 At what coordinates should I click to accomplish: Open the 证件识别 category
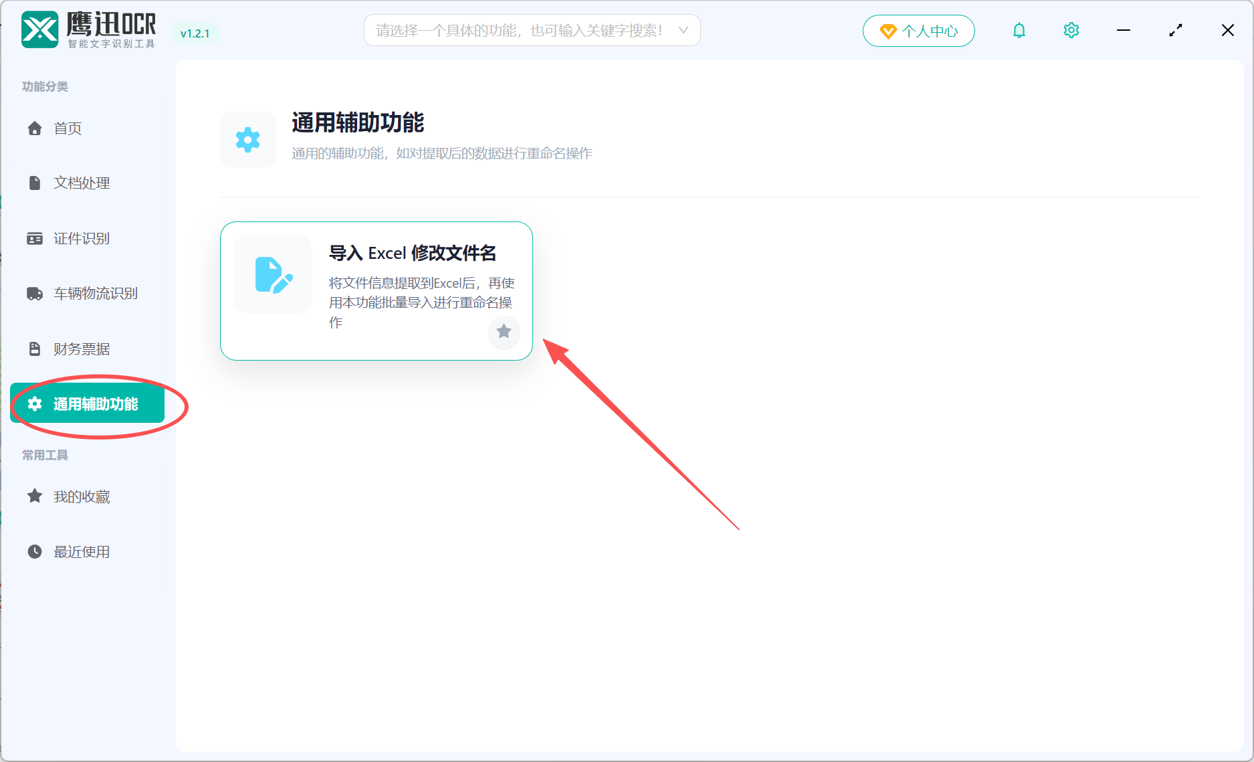87,239
